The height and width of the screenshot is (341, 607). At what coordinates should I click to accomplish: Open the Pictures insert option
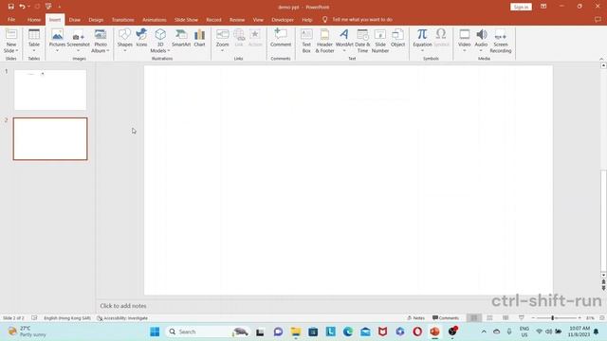pyautogui.click(x=57, y=41)
